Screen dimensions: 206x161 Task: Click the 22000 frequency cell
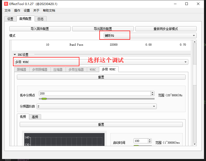pyautogui.click(x=114, y=45)
